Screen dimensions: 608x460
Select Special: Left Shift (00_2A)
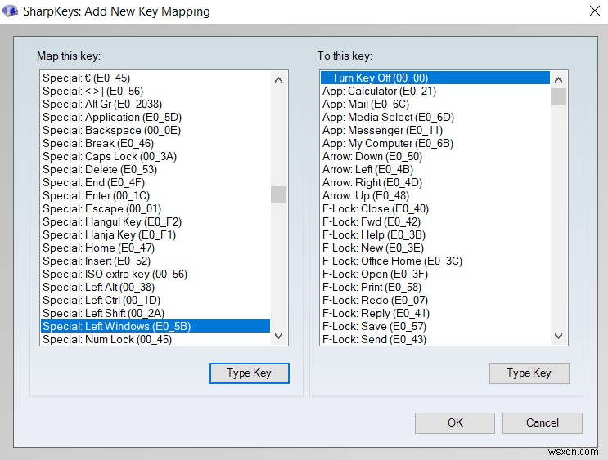[155, 313]
